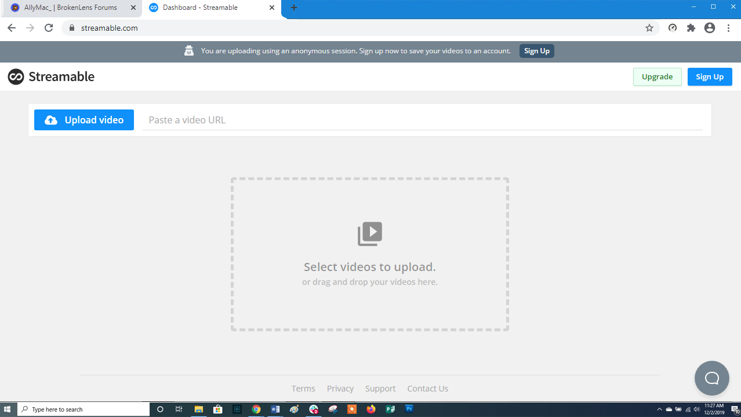741x417 pixels.
Task: Open Slack from the taskbar
Action: pyautogui.click(x=314, y=409)
